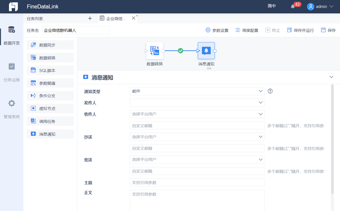
Task: Open the 密送 platform user dropdown
Action: click(197, 160)
